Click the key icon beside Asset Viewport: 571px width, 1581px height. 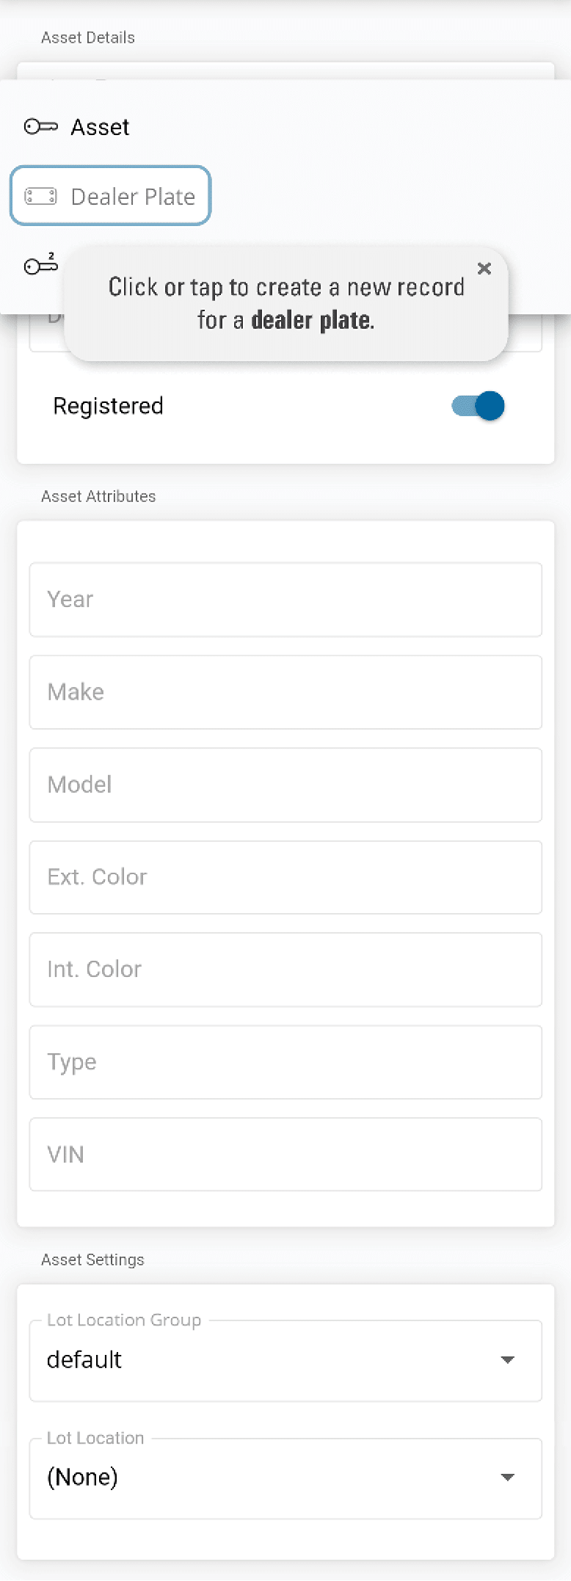click(40, 127)
